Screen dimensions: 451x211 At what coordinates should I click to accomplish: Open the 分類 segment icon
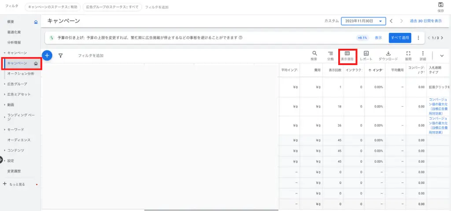(330, 55)
